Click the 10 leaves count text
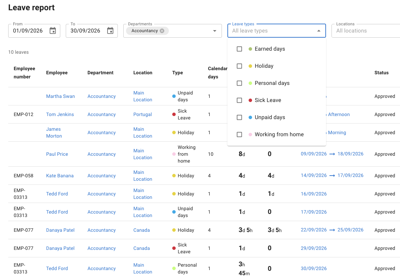Image resolution: width=400 pixels, height=280 pixels. point(18,52)
